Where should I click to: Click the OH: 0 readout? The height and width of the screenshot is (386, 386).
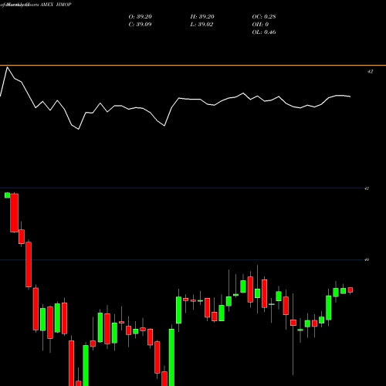coord(260,25)
